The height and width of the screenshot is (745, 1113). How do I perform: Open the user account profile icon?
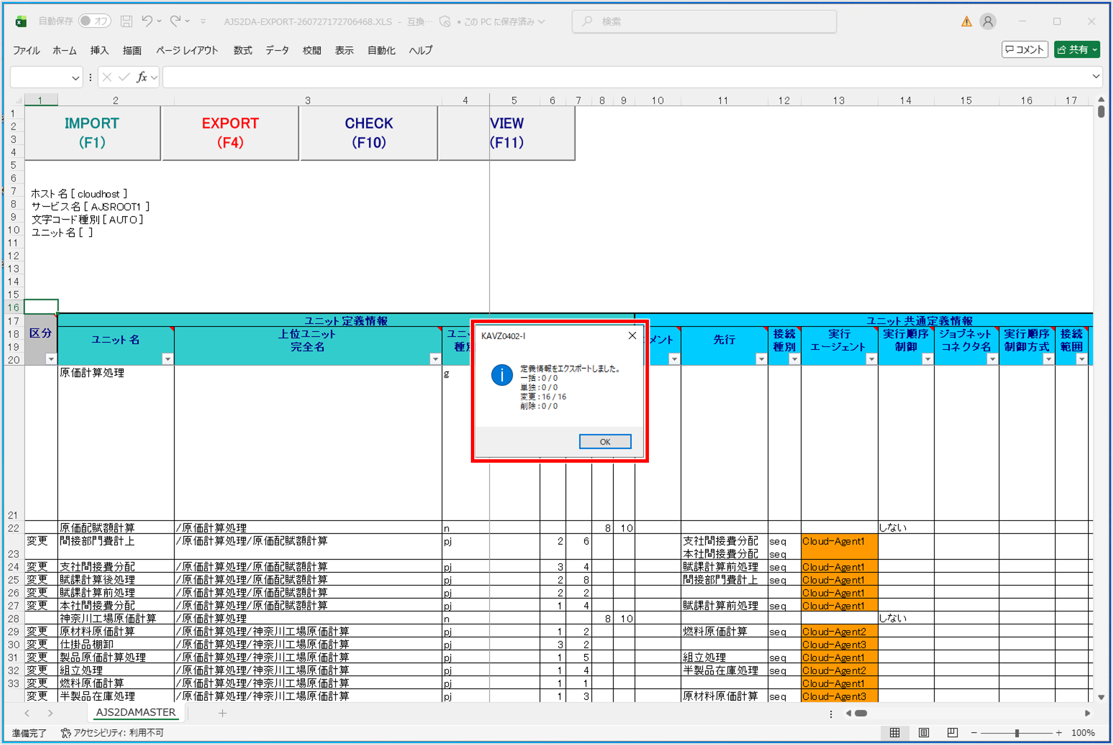(x=987, y=22)
